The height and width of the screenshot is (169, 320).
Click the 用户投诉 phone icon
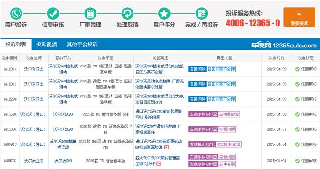16,14
